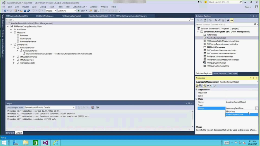Click the Show All Files icon in Solution Explorer
The image size is (260, 146).
pos(223,20)
